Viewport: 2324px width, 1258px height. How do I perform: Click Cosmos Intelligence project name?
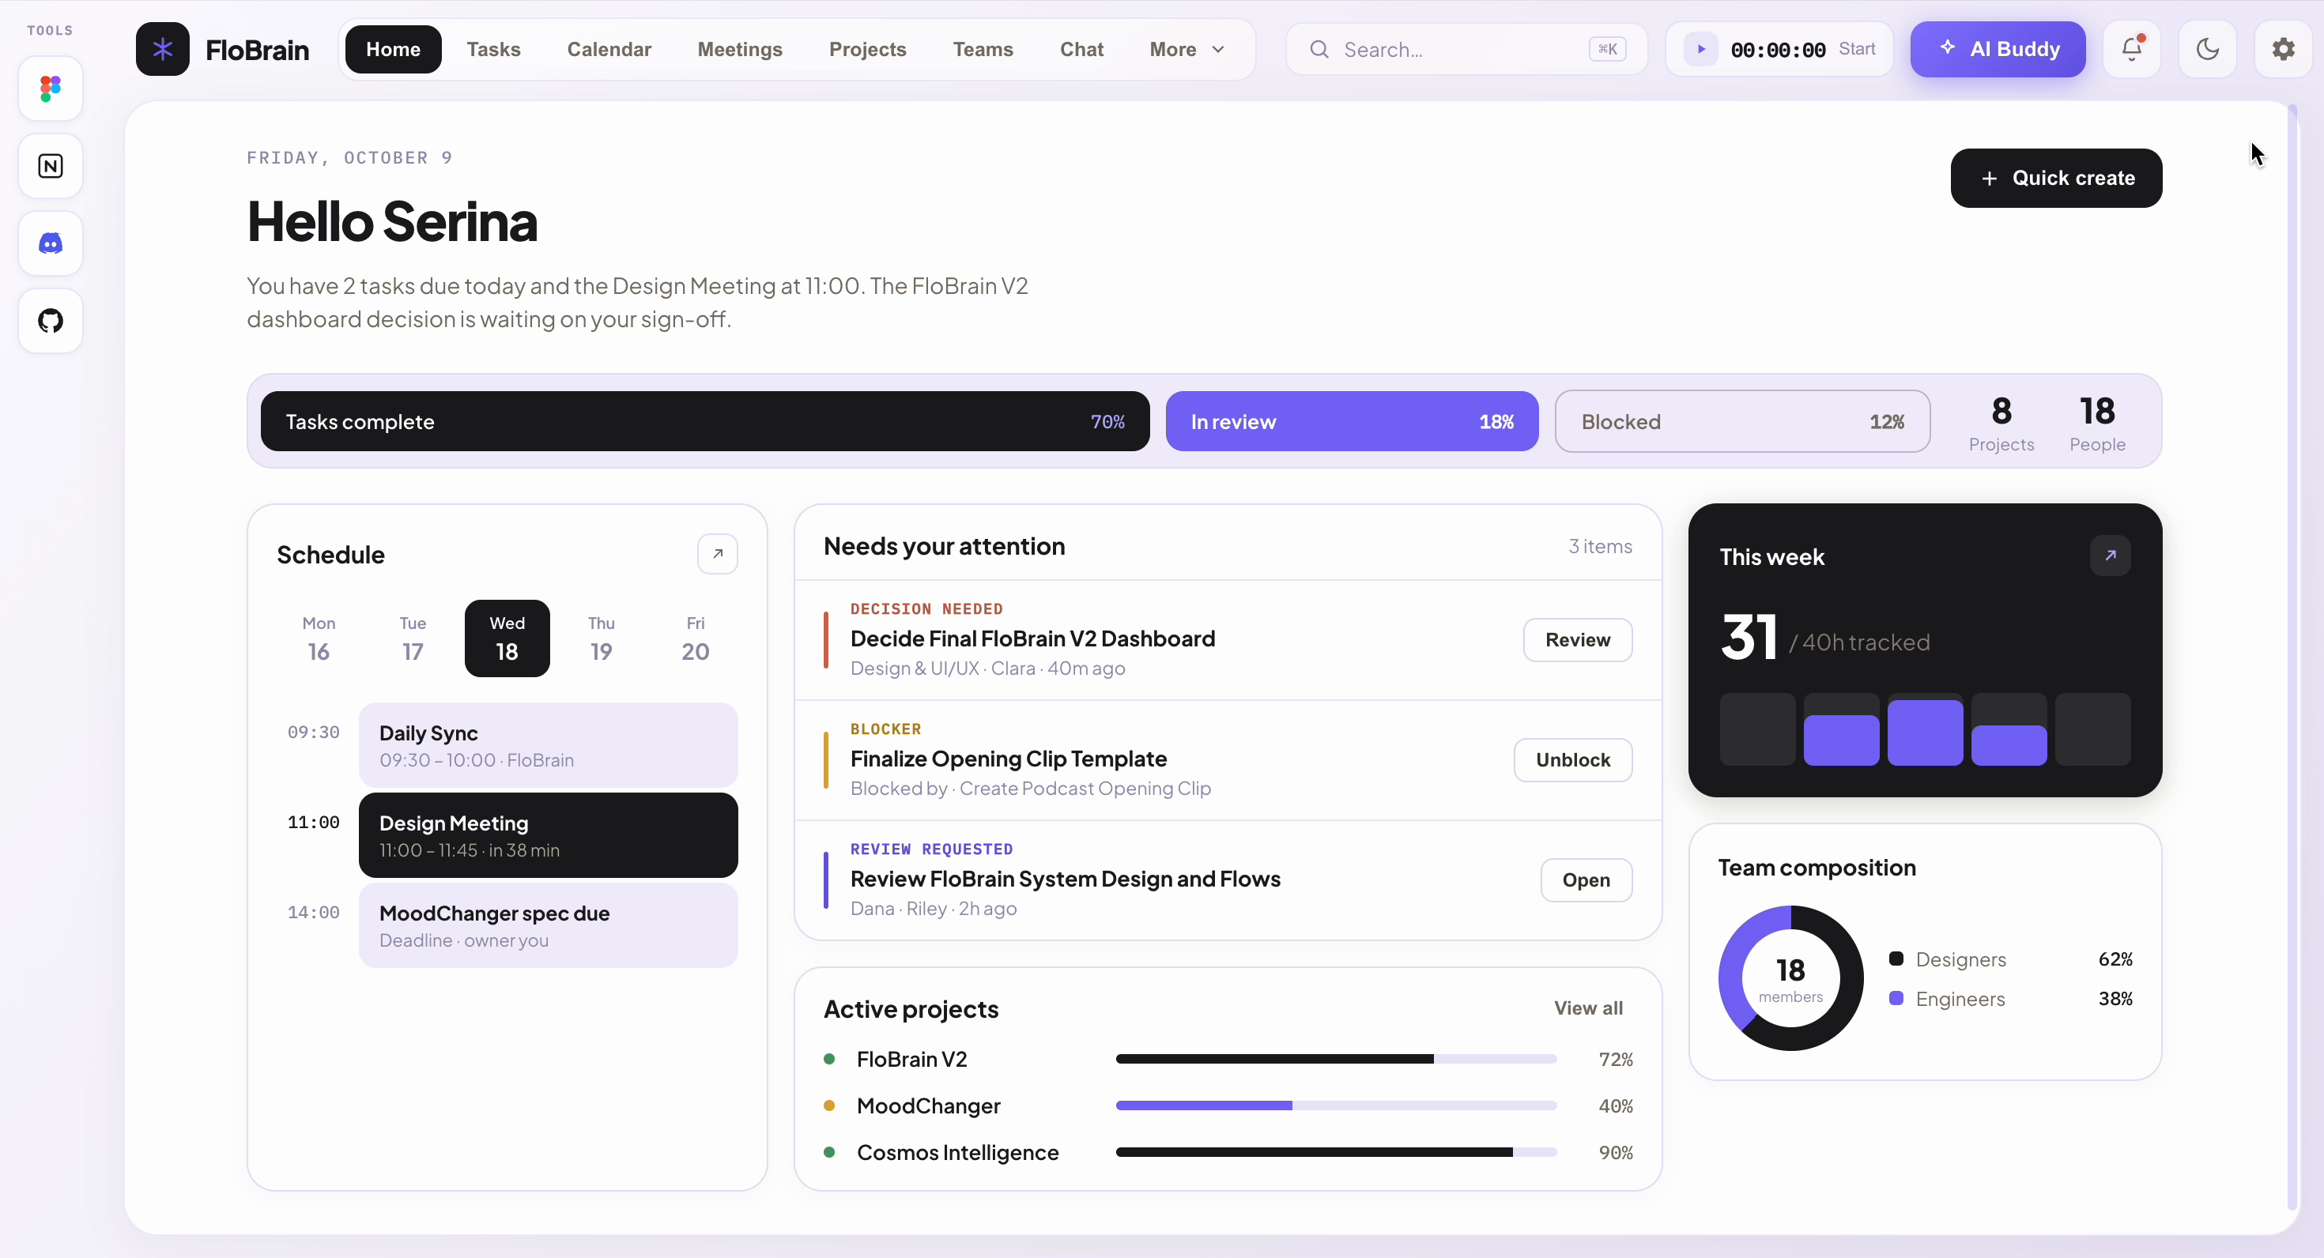point(957,1151)
